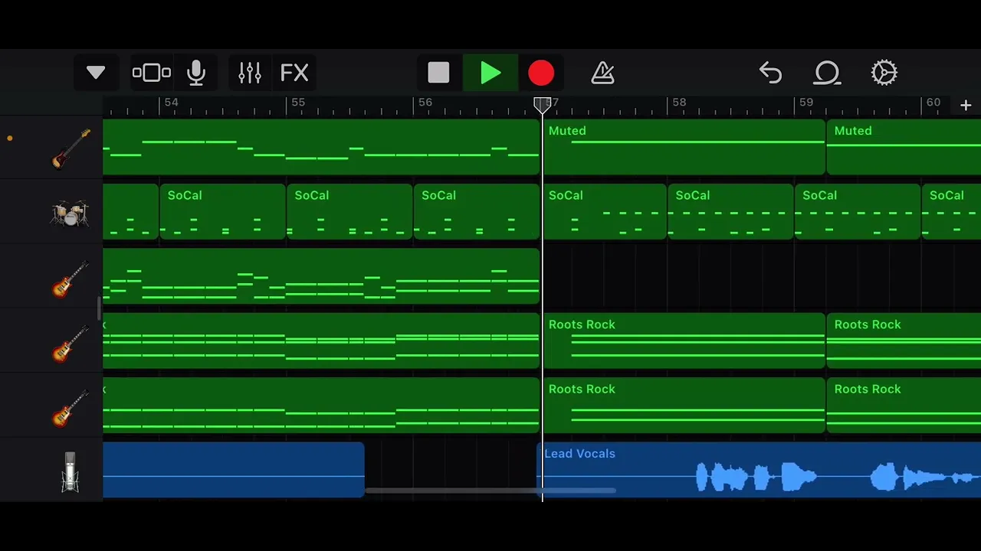Open the loop browser
981x551 pixels.
pyautogui.click(x=827, y=73)
